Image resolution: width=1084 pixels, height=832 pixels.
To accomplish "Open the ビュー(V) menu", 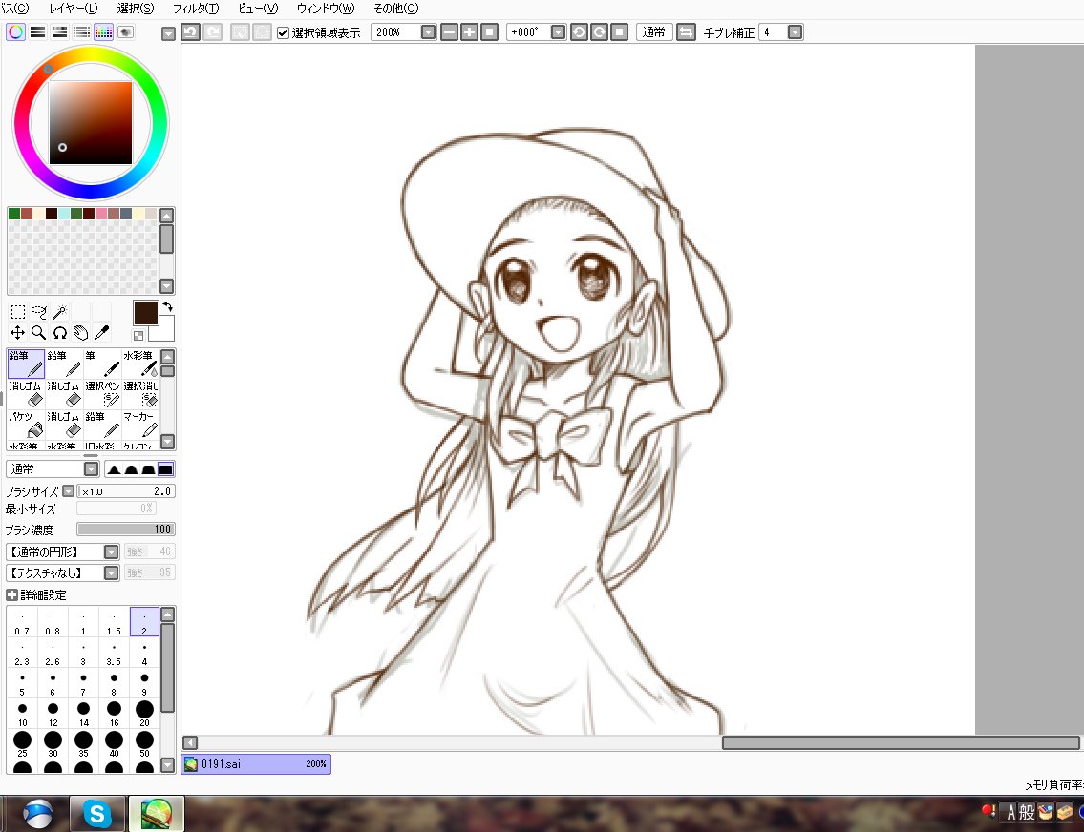I will pos(258,9).
